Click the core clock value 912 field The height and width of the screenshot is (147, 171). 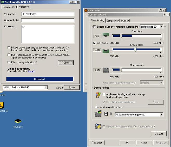click(97, 36)
